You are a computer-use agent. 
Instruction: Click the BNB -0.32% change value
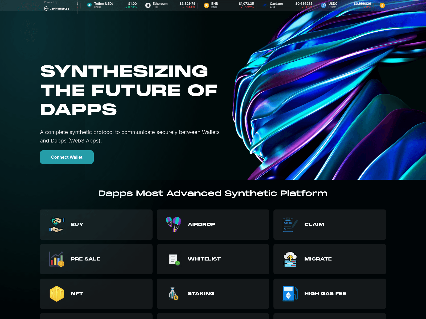(x=247, y=7)
